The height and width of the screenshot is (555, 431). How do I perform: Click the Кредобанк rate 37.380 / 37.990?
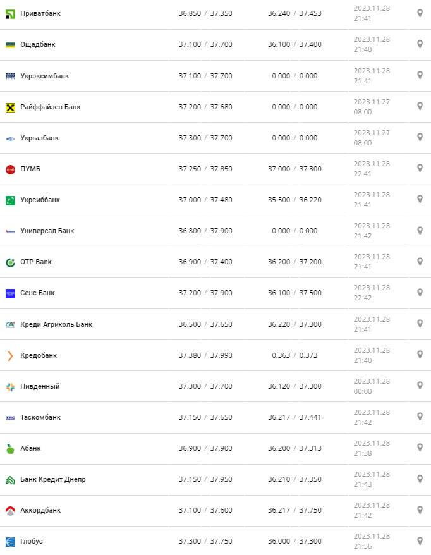point(205,355)
